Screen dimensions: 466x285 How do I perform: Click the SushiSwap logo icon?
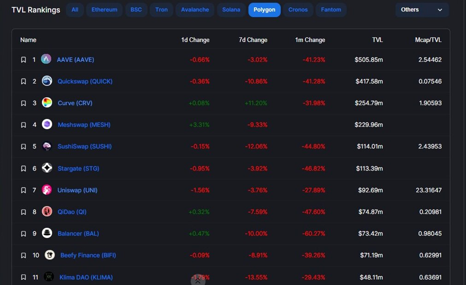(47, 146)
